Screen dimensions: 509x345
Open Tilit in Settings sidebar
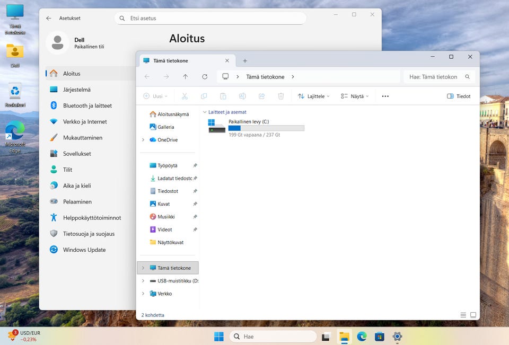91,170
